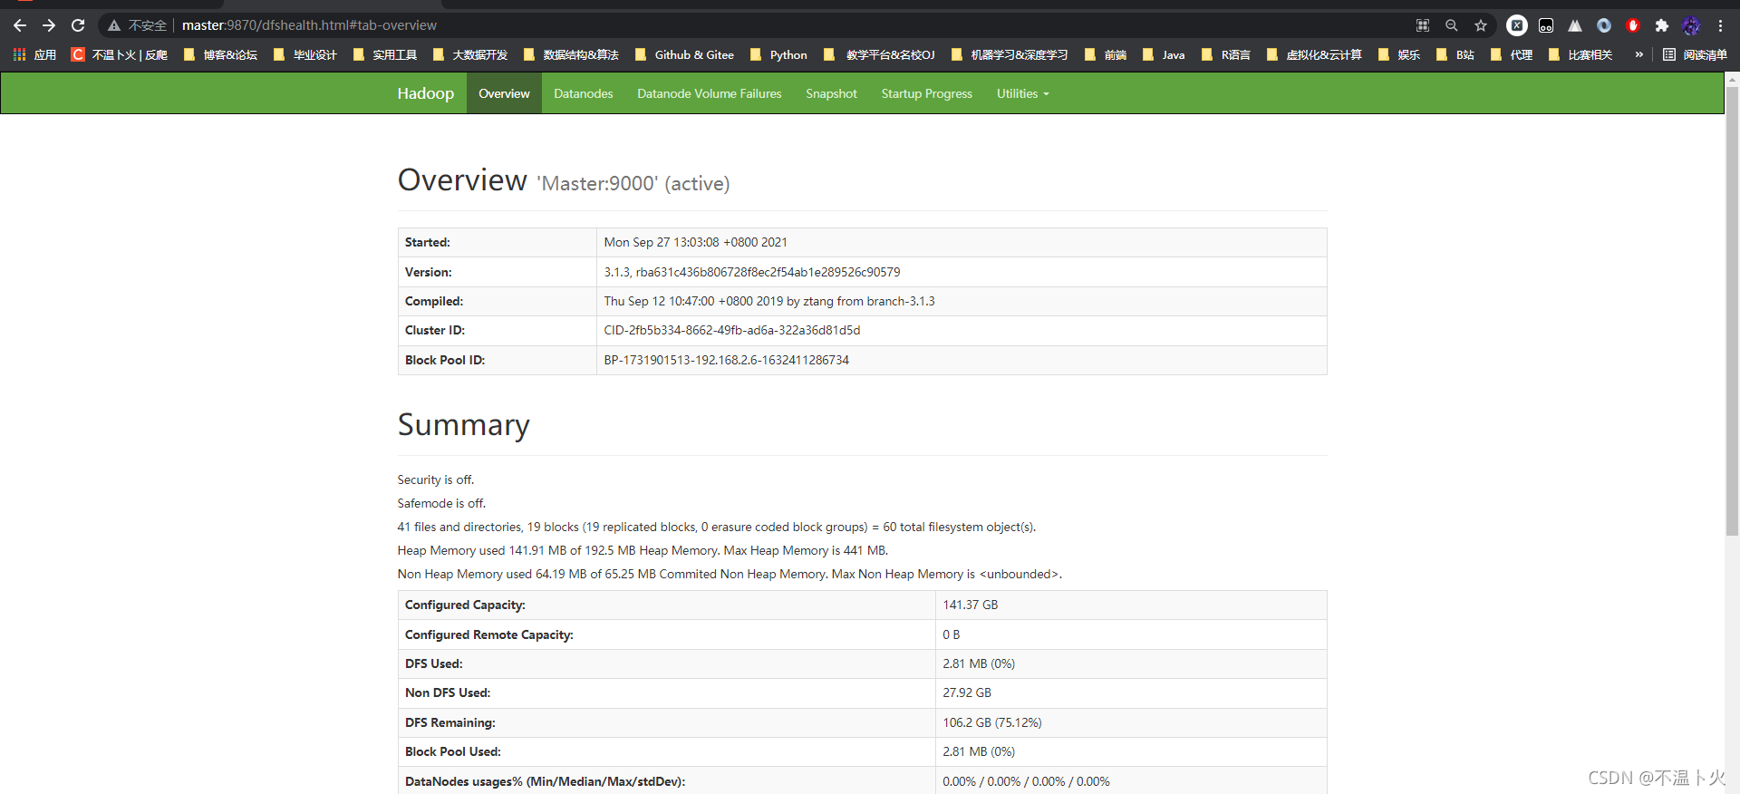Open the 数据结构&算法 bookmark folder
1740x794 pixels.
pos(571,55)
